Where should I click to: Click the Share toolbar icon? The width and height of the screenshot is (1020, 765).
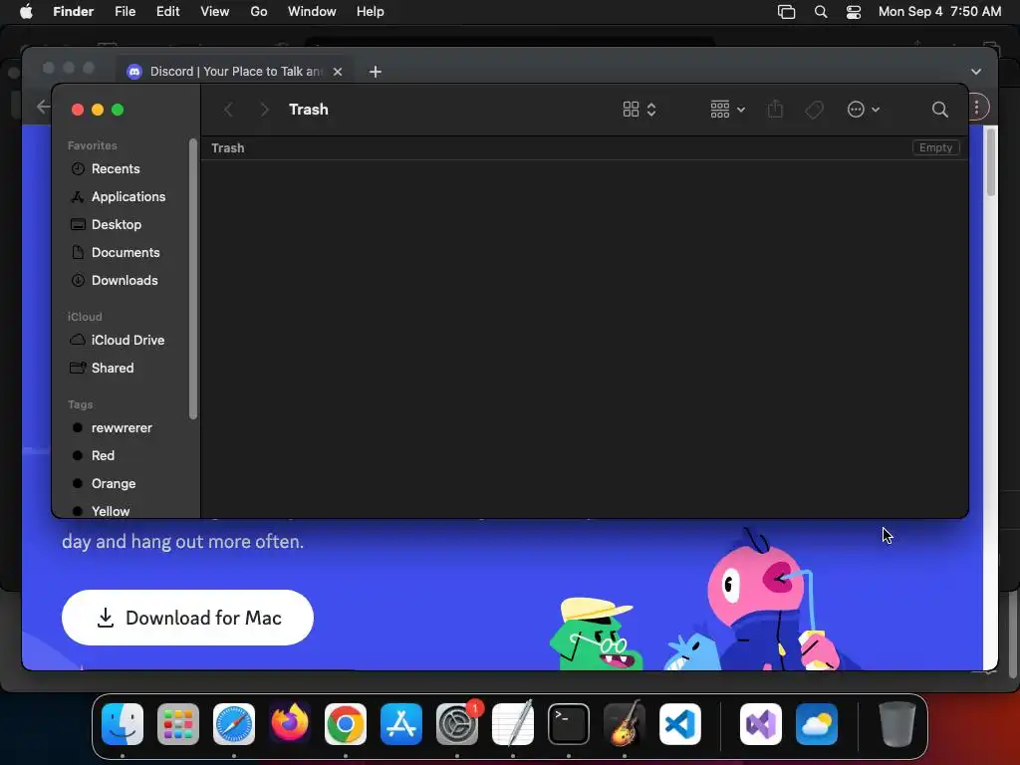coord(775,110)
